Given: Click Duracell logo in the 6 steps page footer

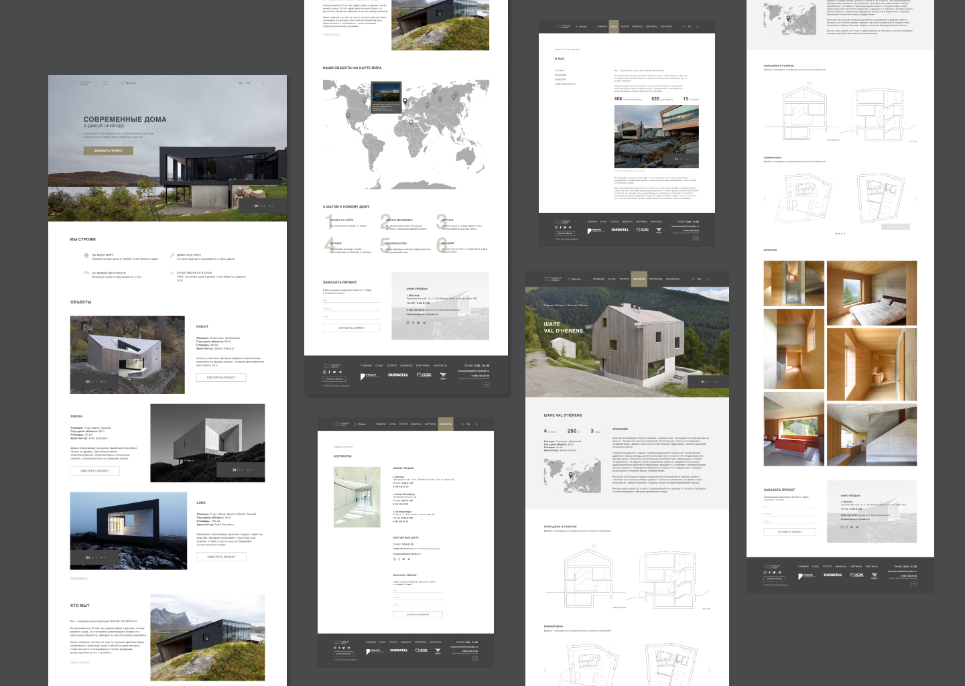Looking at the screenshot, I should [398, 374].
